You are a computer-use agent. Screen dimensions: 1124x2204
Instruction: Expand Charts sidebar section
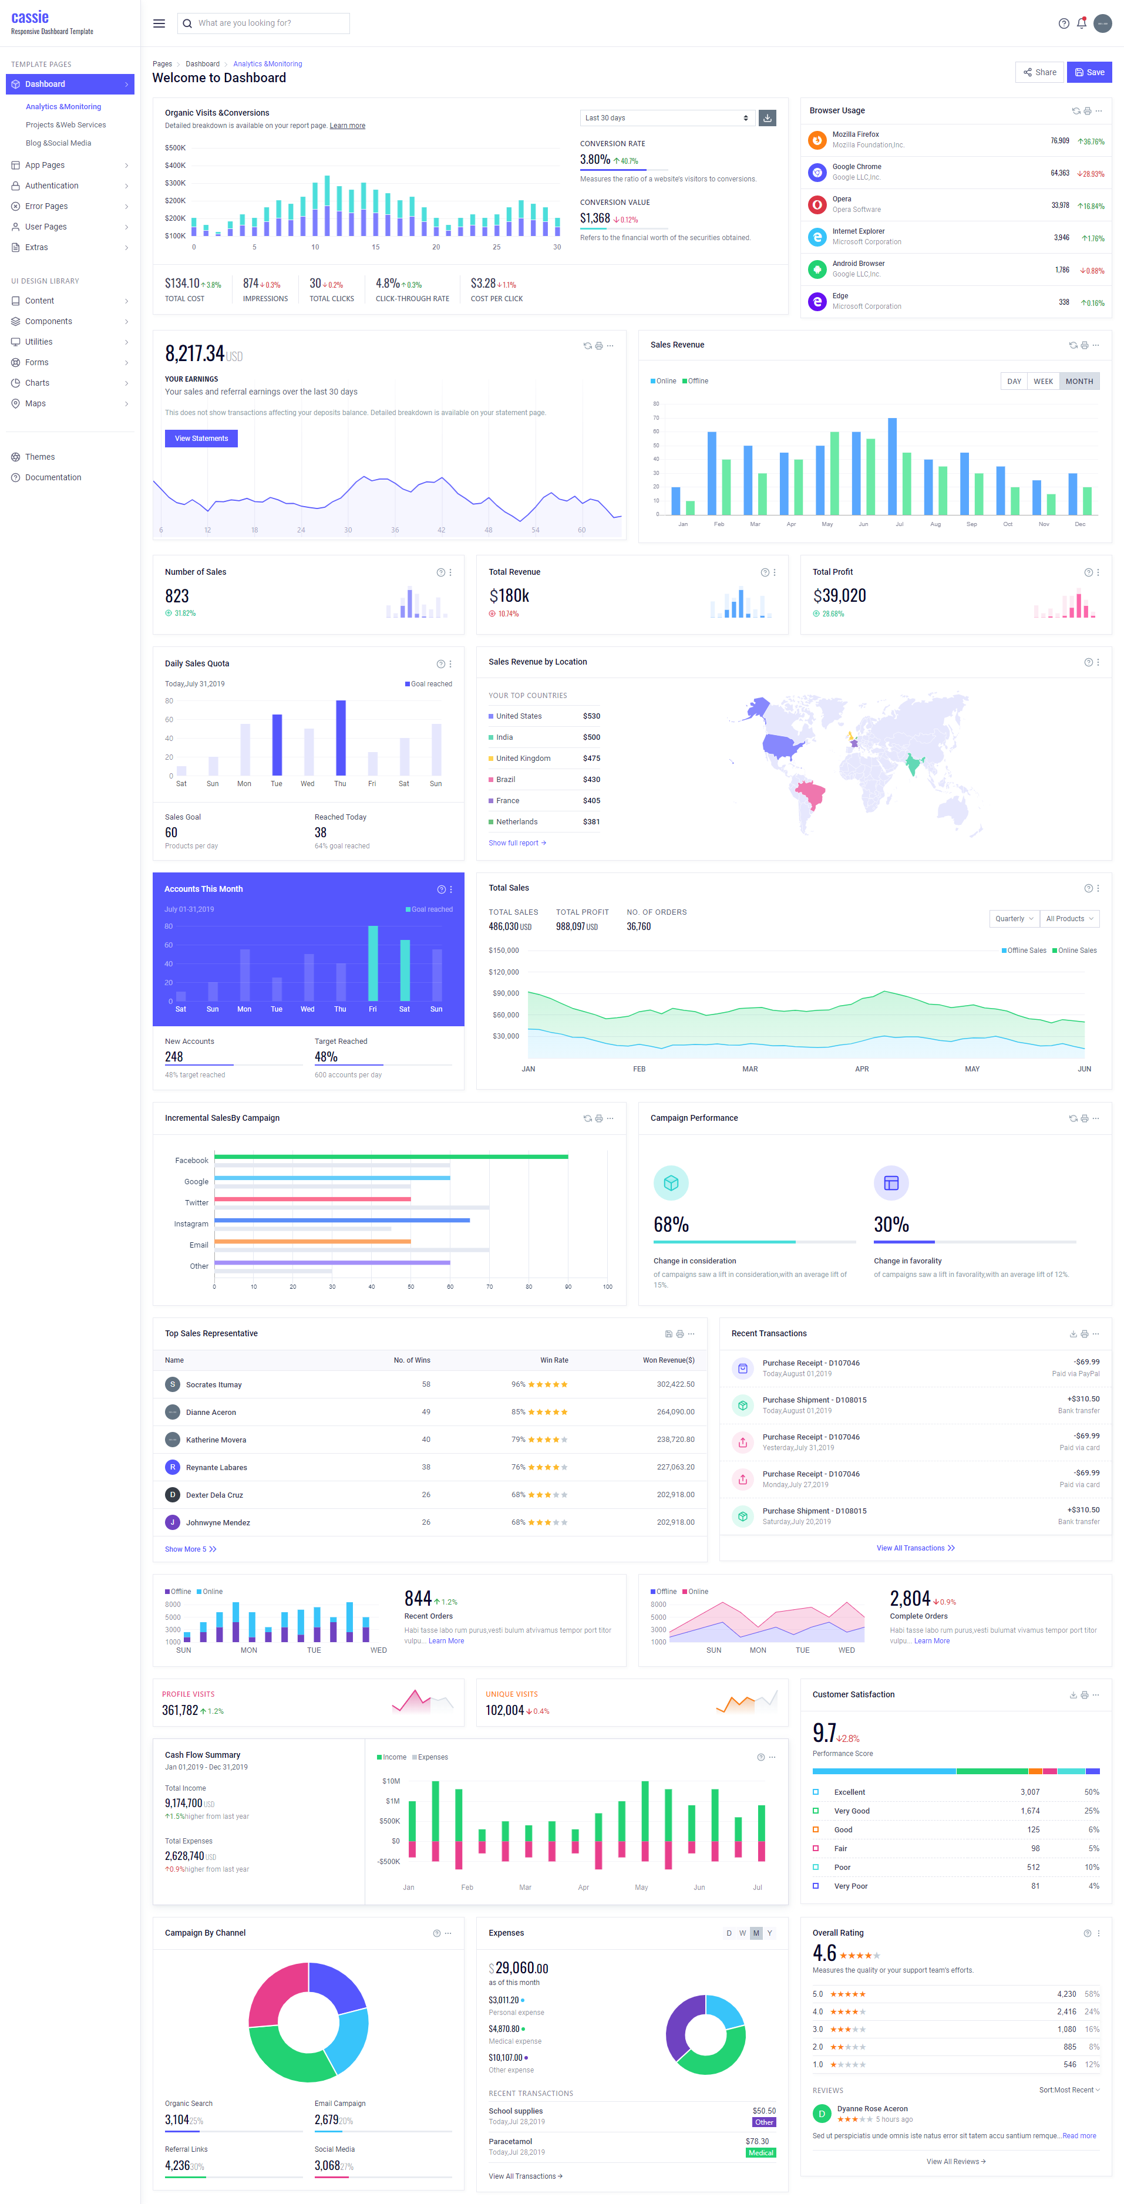[70, 383]
